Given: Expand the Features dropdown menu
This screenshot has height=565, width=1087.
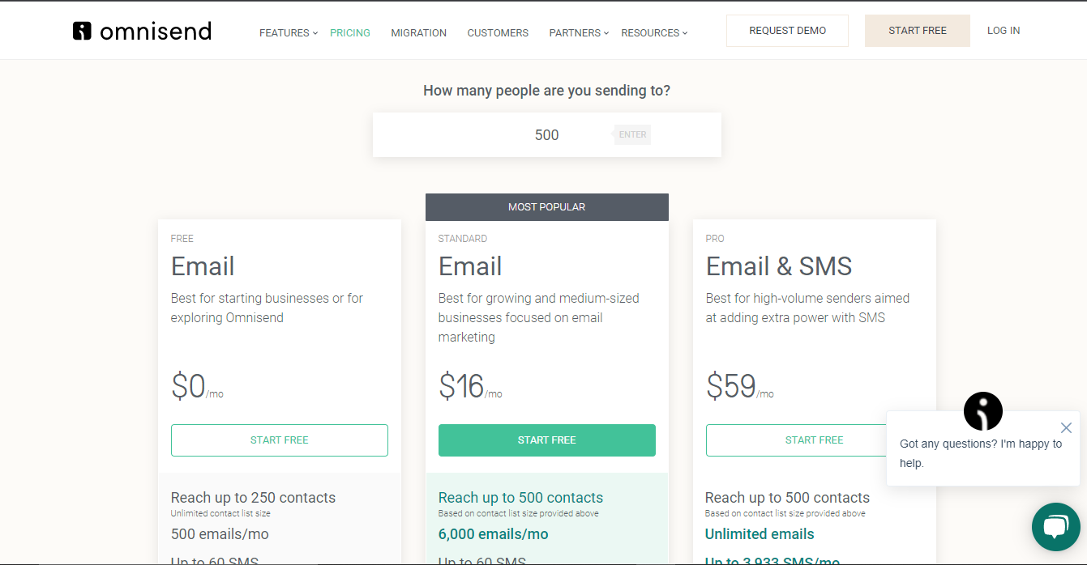Looking at the screenshot, I should tap(288, 33).
